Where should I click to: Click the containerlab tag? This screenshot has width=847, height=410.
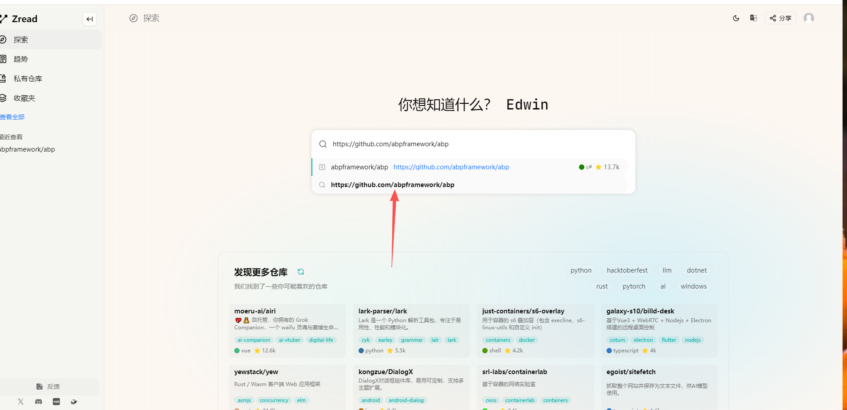(520, 400)
